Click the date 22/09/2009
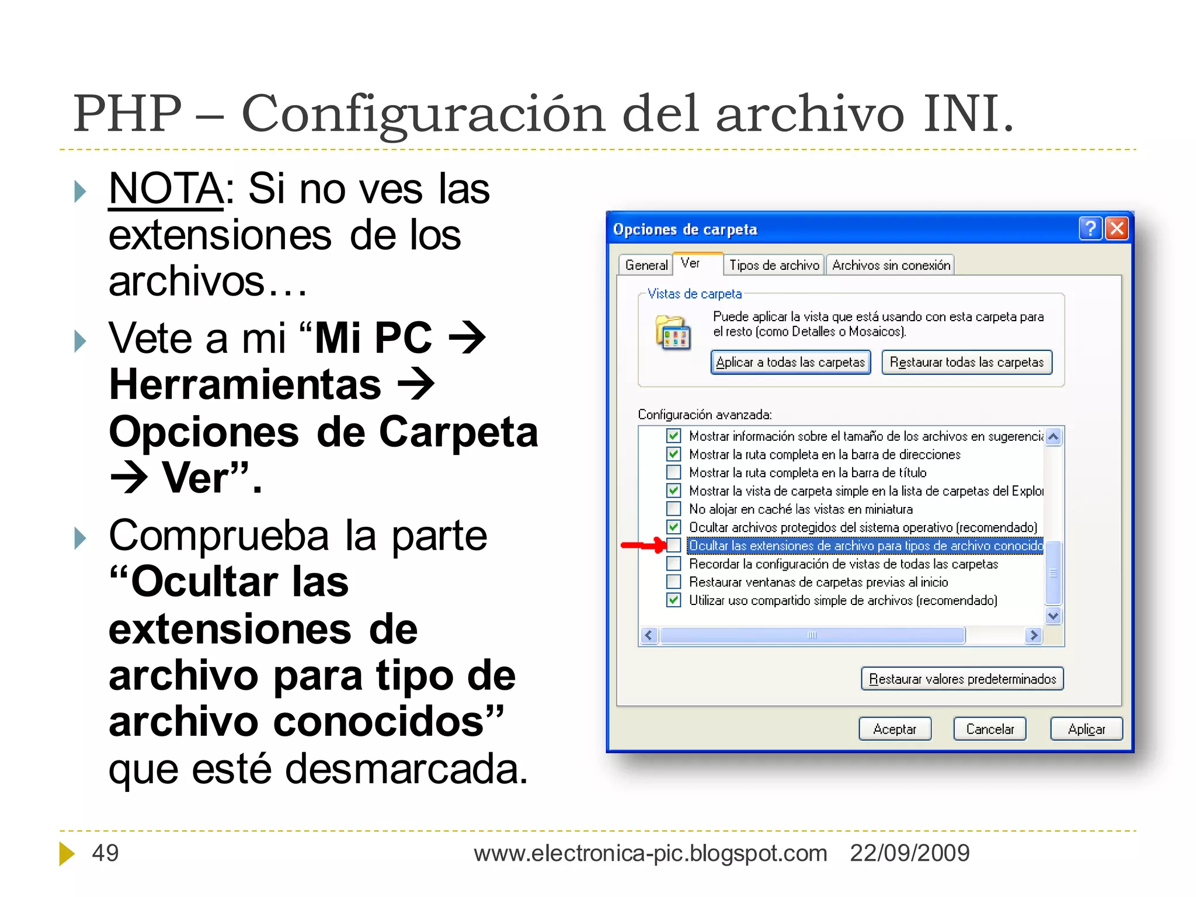This screenshot has height=897, width=1196. pyautogui.click(x=910, y=853)
